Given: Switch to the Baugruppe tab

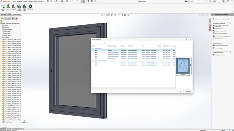Looking at the screenshot, I should 3,14.
